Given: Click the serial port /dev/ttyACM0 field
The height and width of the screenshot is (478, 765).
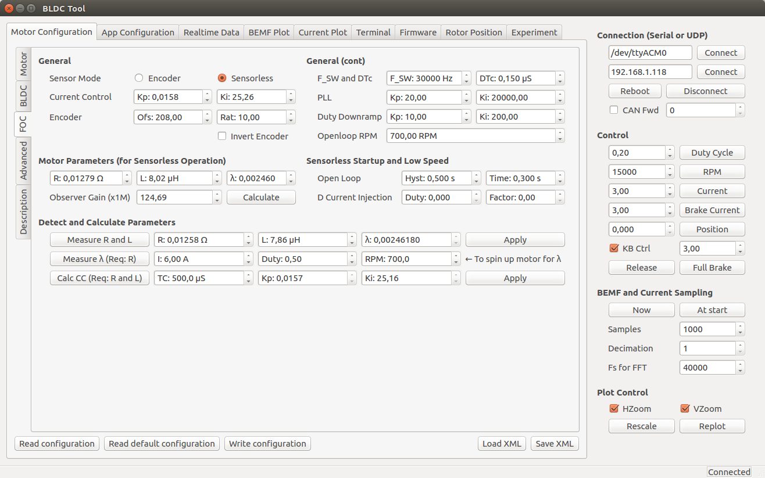Looking at the screenshot, I should tap(650, 53).
